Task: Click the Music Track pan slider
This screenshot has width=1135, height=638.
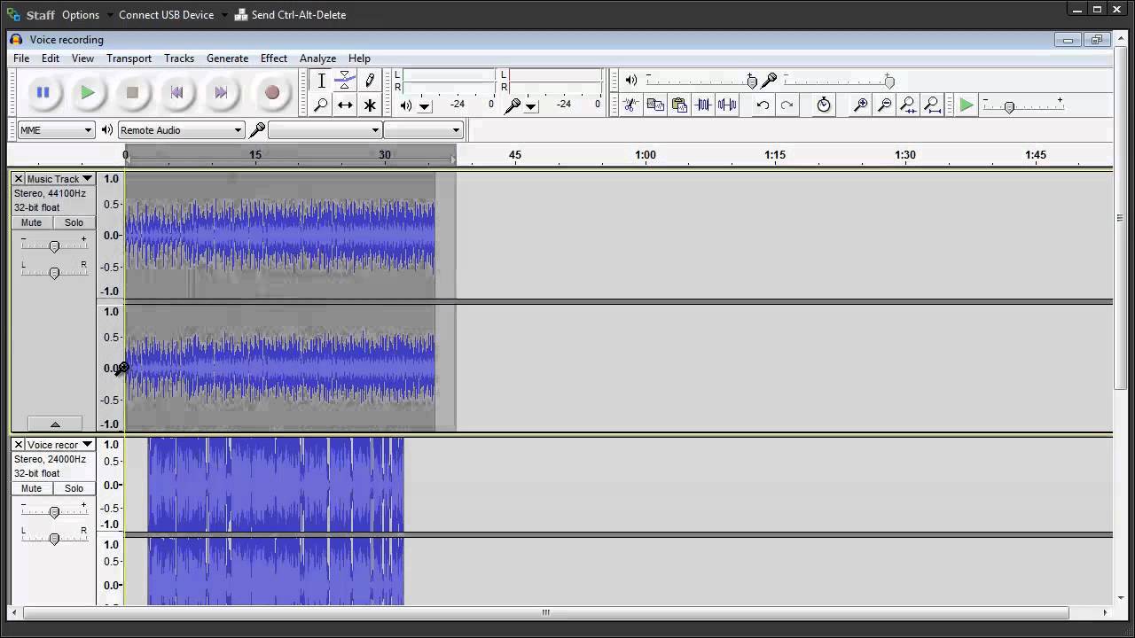Action: click(x=54, y=273)
